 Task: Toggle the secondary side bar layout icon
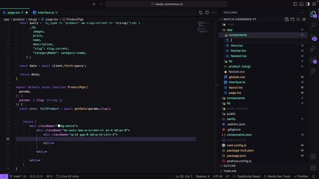[308, 4]
